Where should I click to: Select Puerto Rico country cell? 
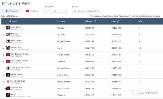pyautogui.click(x=63, y=75)
